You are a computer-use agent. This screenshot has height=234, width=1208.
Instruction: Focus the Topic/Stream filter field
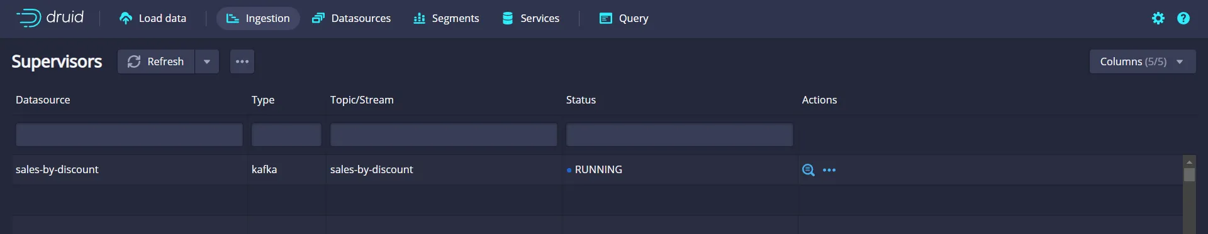(x=444, y=135)
